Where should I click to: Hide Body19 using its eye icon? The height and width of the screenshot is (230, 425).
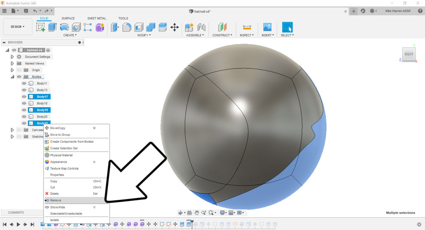click(24, 110)
